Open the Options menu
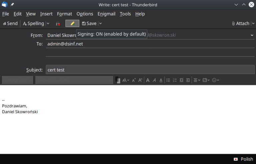 pos(85,14)
